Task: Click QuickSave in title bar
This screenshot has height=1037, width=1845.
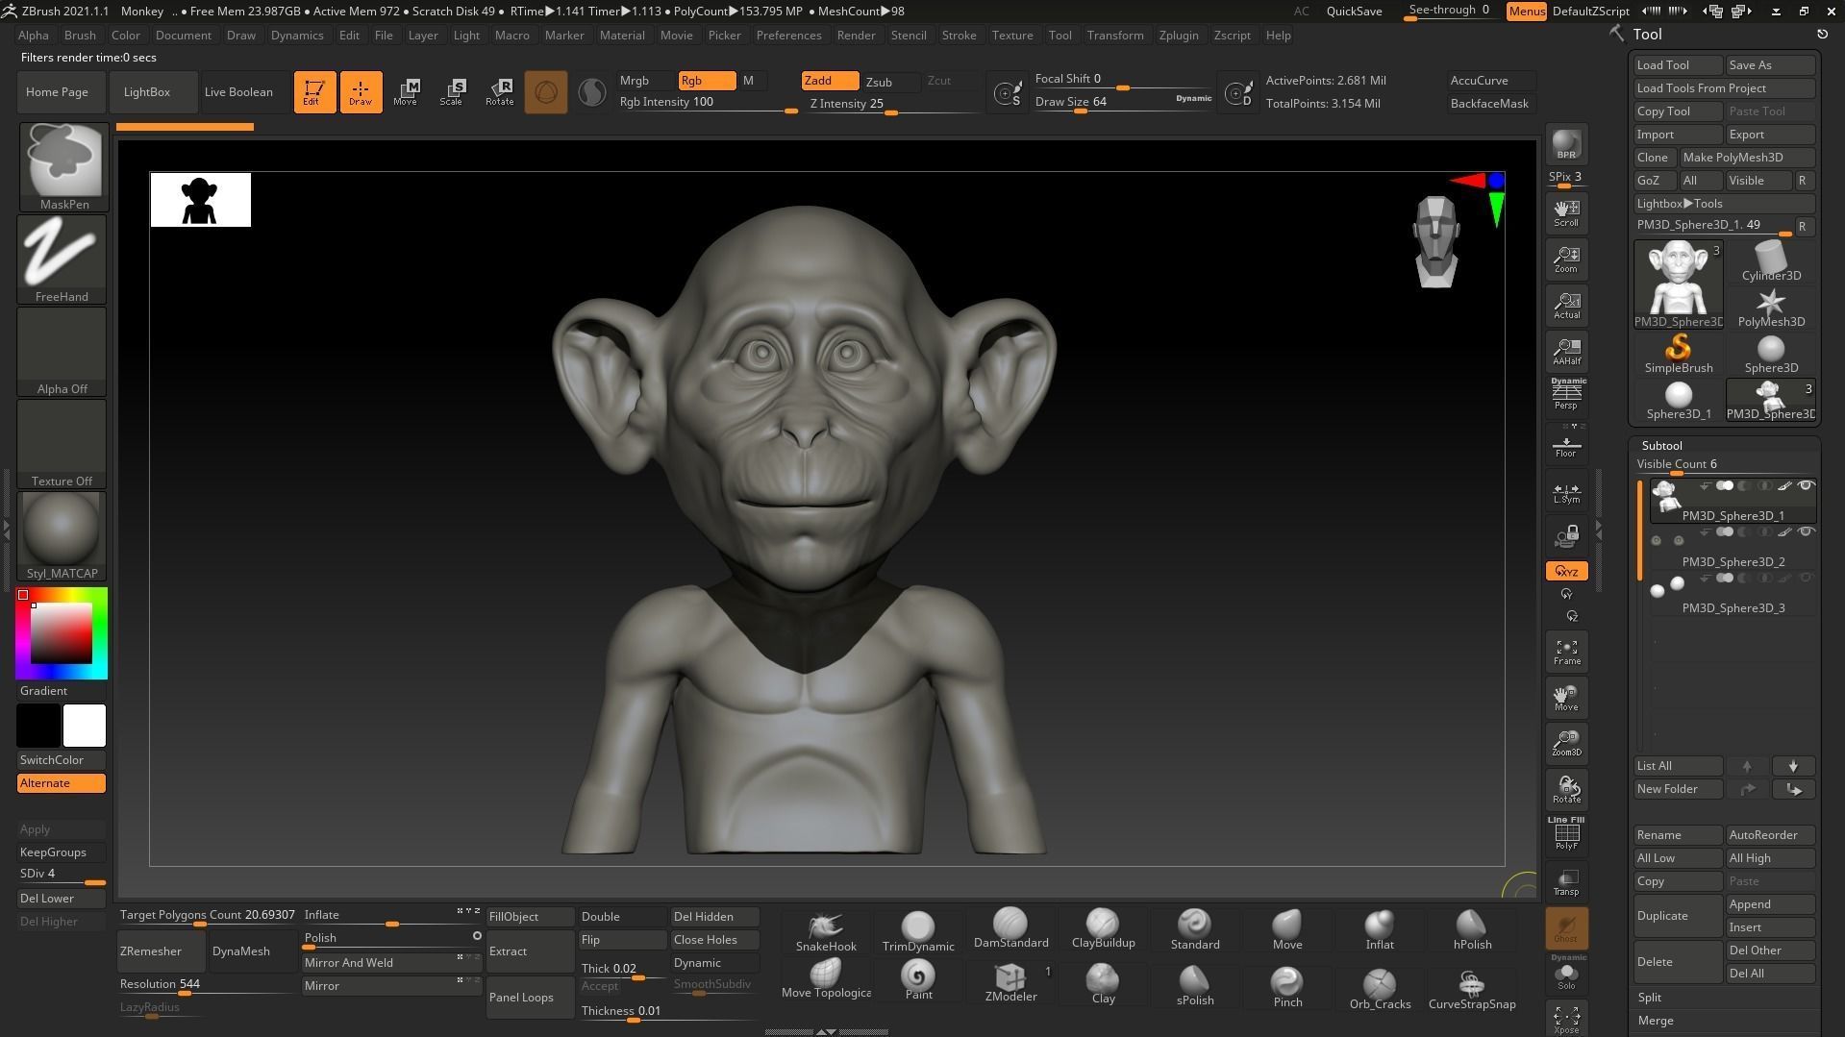Action: point(1354,12)
